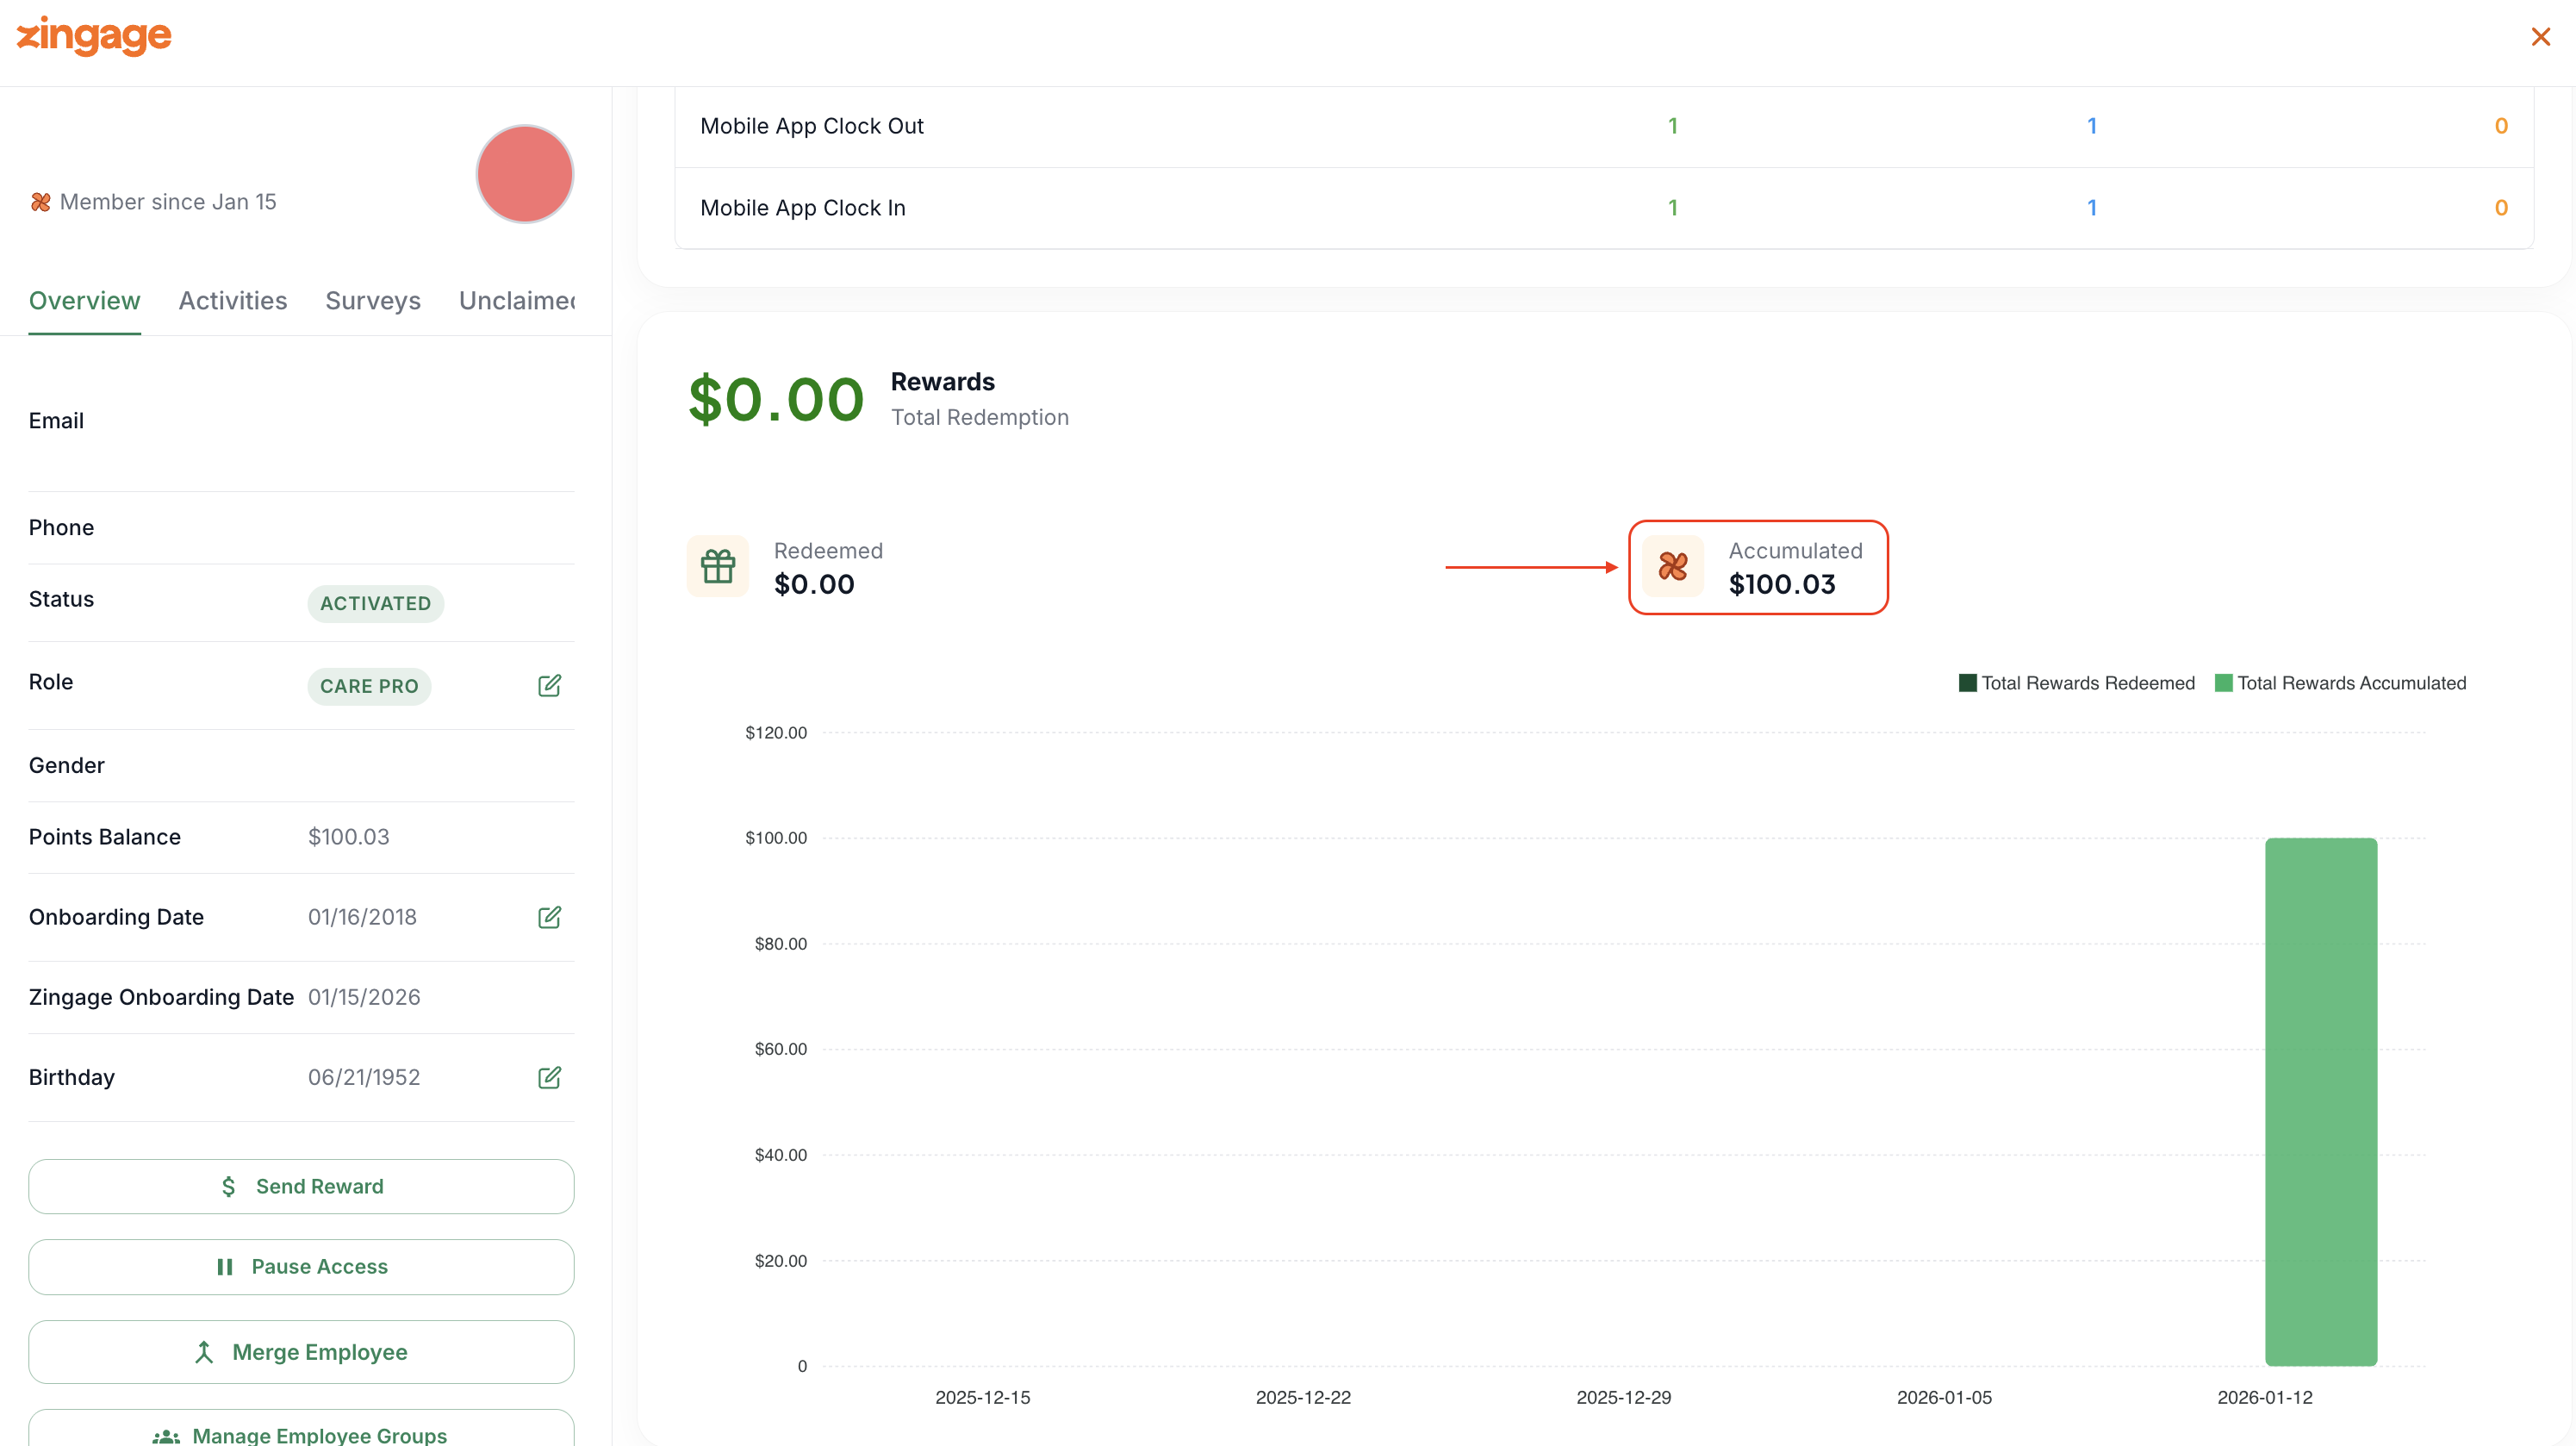This screenshot has width=2576, height=1446.
Task: Edit the Birthday with the pencil icon
Action: coord(549,1077)
